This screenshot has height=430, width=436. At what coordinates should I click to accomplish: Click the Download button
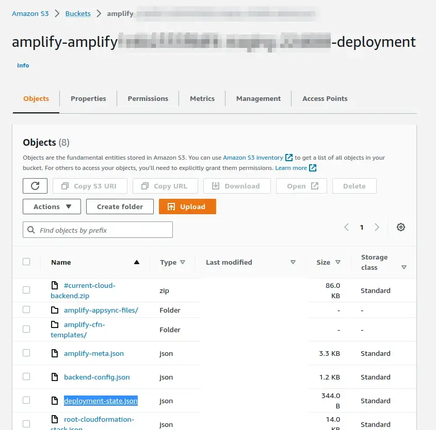pyautogui.click(x=237, y=186)
